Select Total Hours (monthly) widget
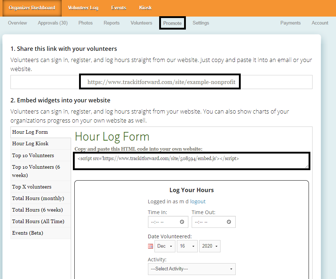The image size is (336, 279). tap(41, 198)
